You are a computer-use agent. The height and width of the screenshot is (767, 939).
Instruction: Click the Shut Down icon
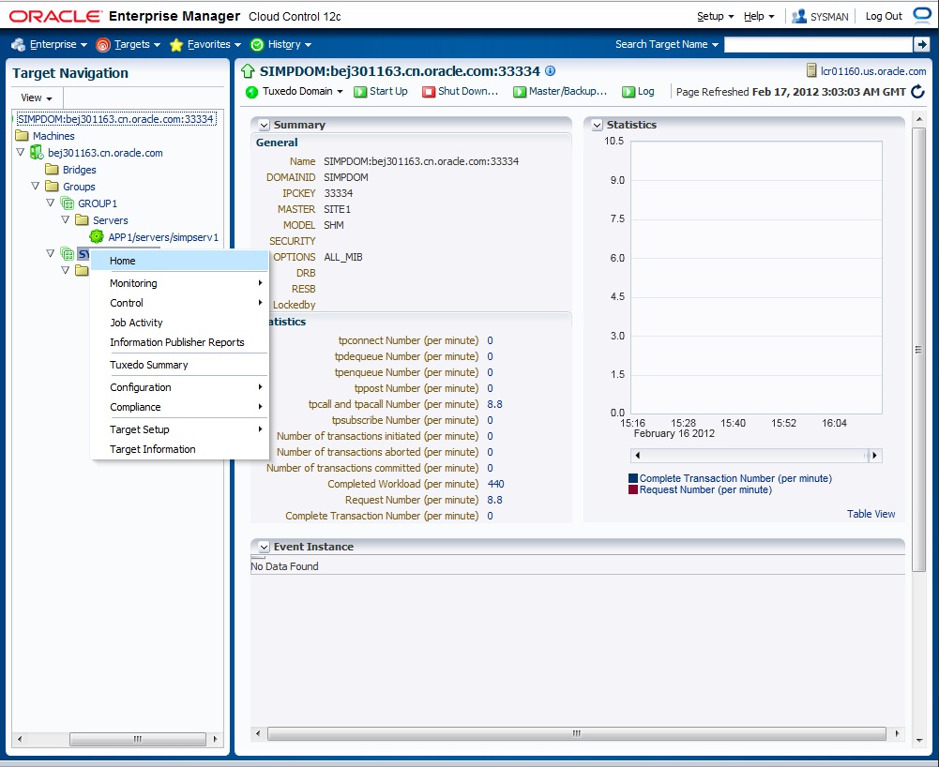429,92
